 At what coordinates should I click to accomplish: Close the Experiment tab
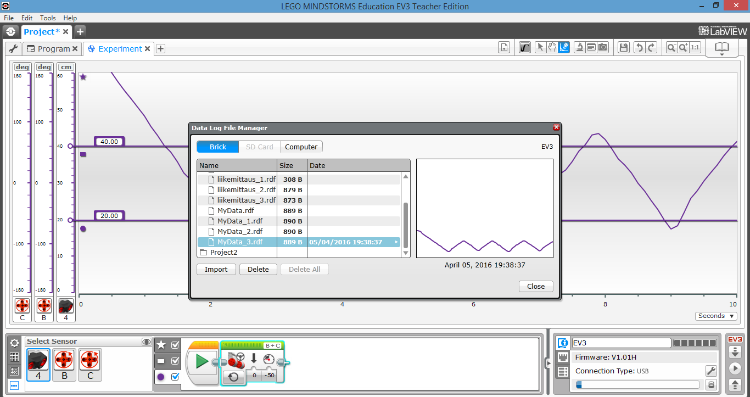(147, 49)
